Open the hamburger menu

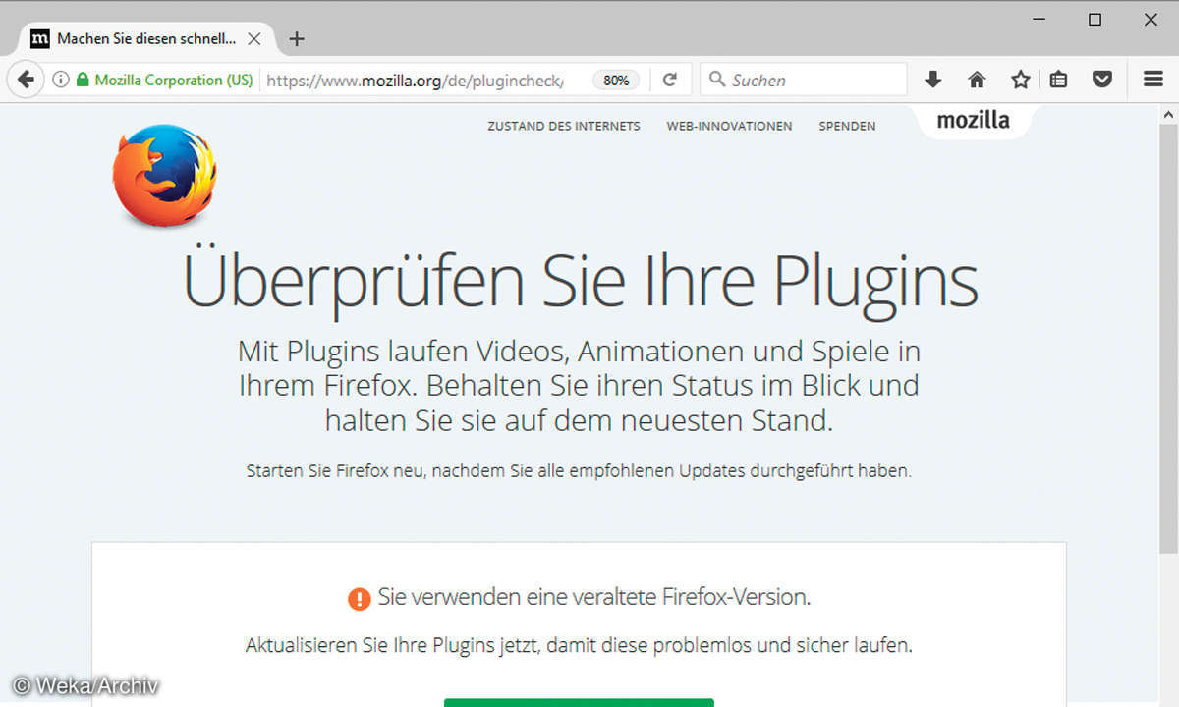(1153, 80)
